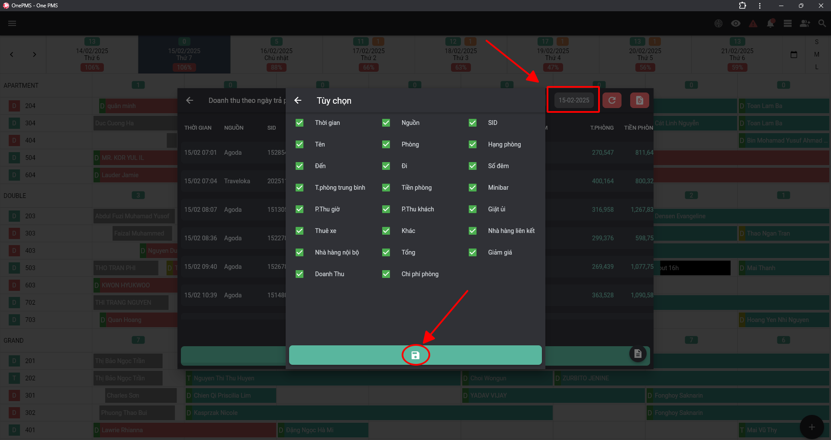Open YADAV VIJAY booking bar

tap(554, 395)
